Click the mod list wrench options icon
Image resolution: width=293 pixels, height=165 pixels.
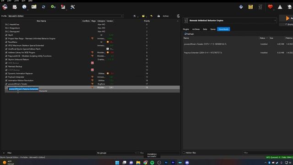click(135, 16)
